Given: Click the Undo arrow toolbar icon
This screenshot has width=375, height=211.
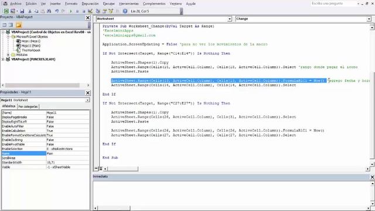Looking at the screenshot, I should pyautogui.click(x=57, y=11).
